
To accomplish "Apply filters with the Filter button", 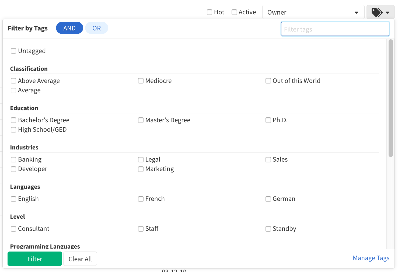I will (x=34, y=259).
